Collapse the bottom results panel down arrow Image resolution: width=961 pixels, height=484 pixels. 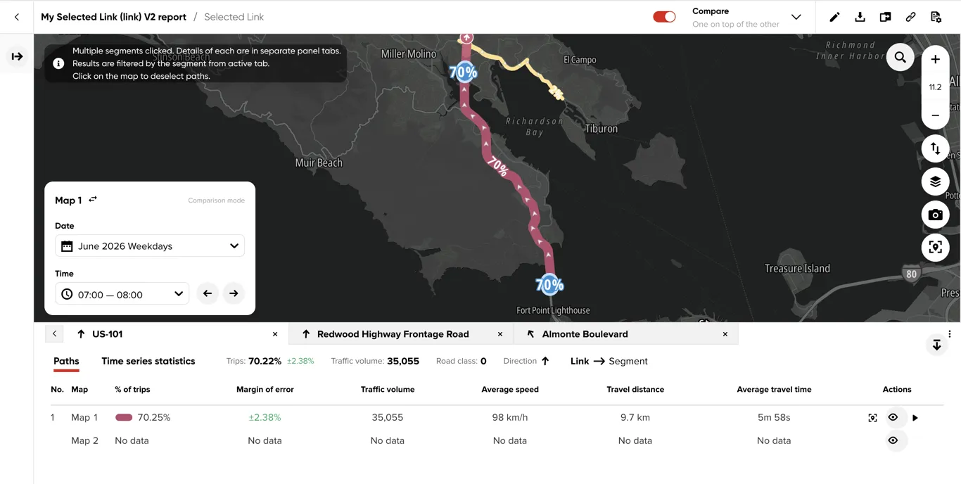[x=936, y=345]
